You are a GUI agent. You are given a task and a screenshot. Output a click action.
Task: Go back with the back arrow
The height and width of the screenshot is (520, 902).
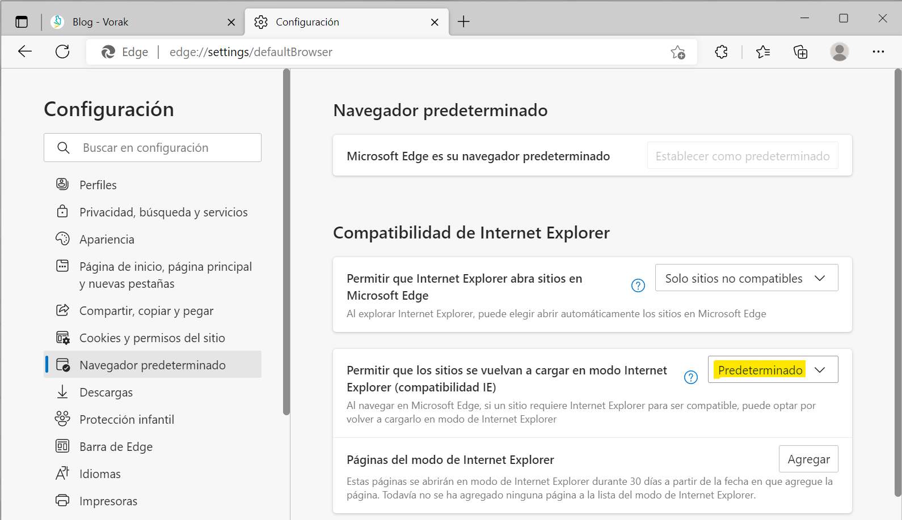25,52
